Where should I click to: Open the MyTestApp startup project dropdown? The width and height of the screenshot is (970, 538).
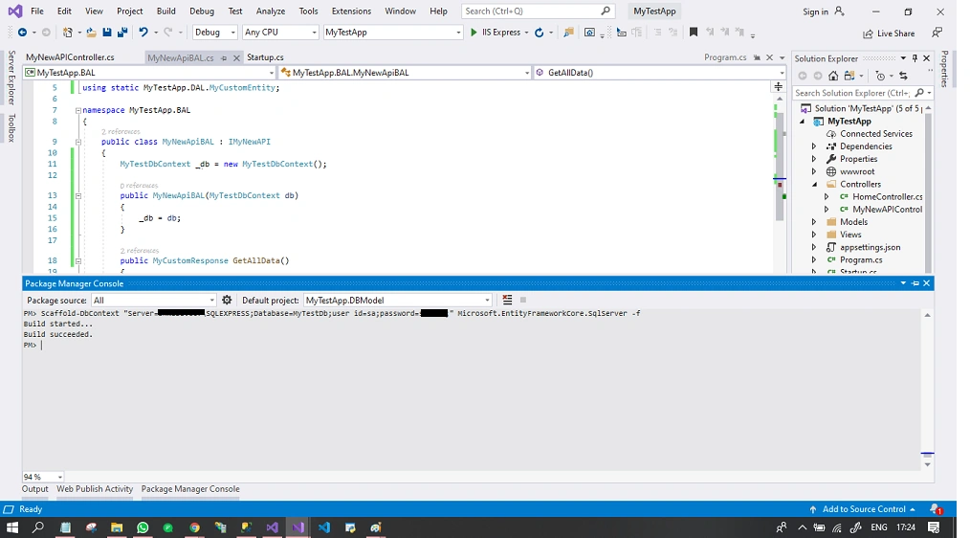pos(393,33)
